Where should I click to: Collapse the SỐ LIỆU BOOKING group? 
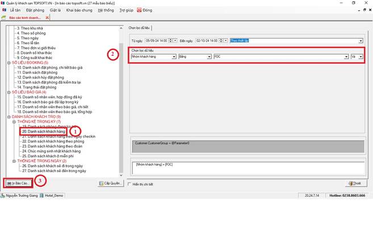[x=9, y=63]
